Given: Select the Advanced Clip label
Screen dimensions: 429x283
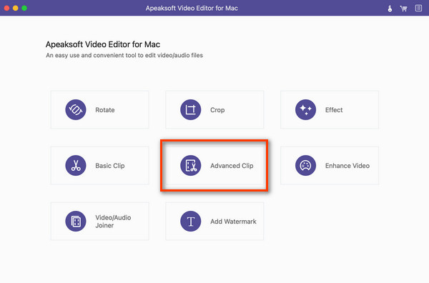Looking at the screenshot, I should tap(232, 166).
